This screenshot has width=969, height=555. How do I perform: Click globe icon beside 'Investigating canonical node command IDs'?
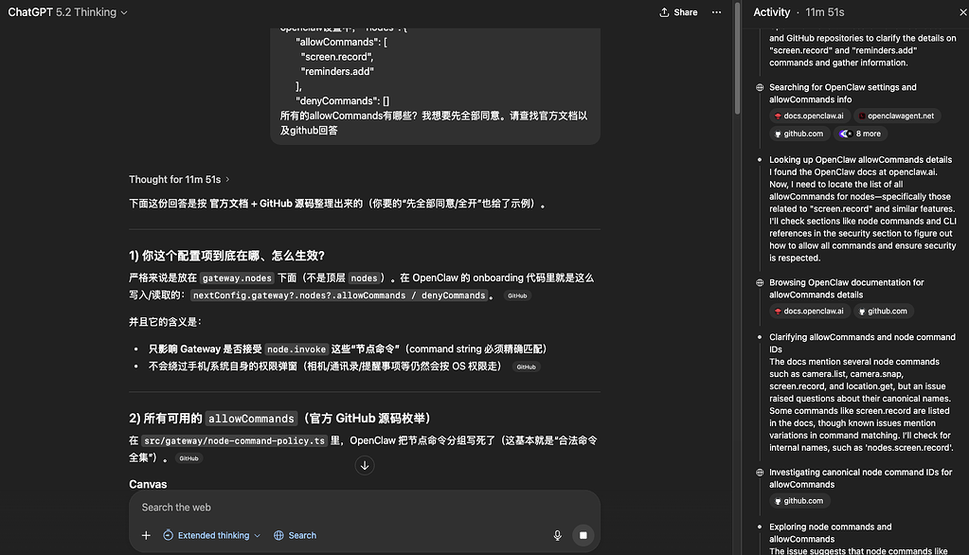pos(760,473)
